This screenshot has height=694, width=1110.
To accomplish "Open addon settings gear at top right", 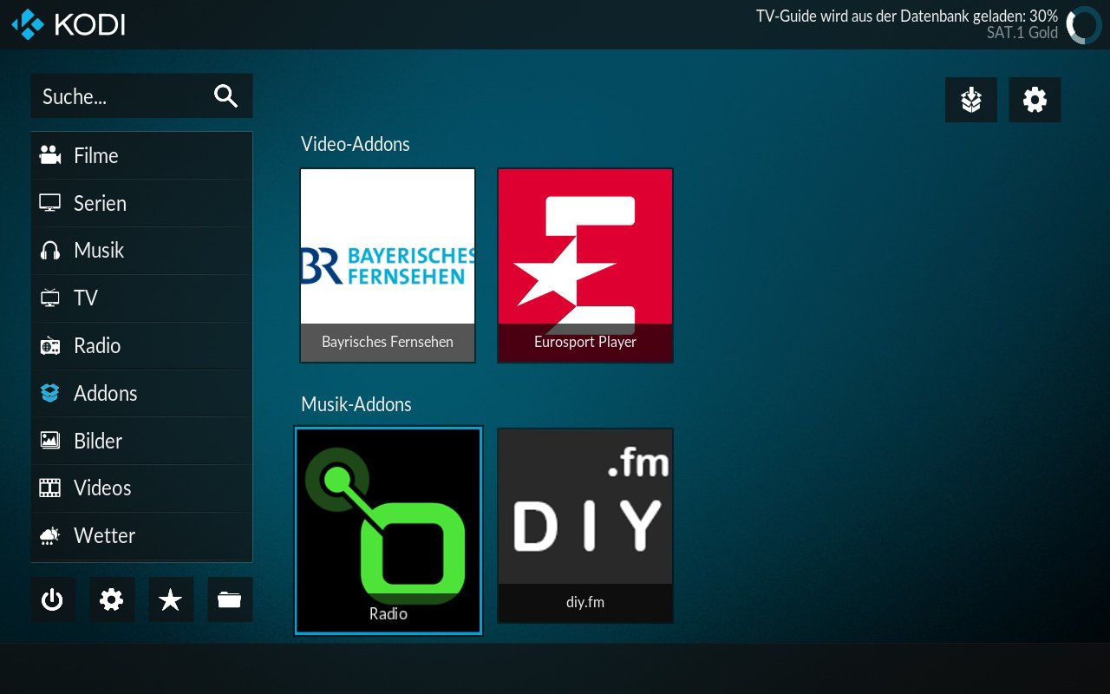I will point(1035,100).
